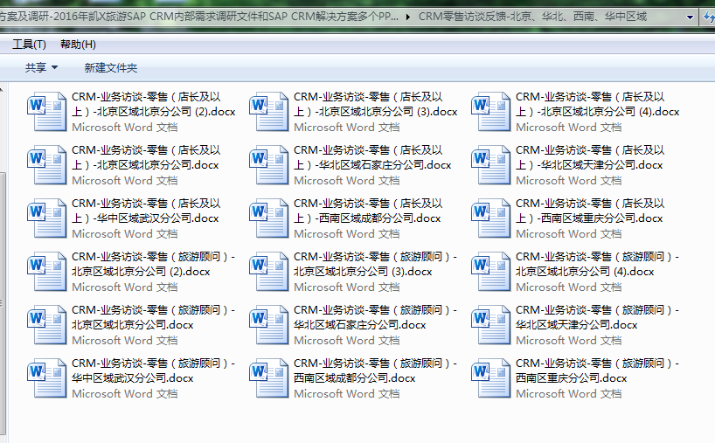Click Word icon of 旅游顾问 成都分公司.docx
The height and width of the screenshot is (443, 715).
(269, 378)
